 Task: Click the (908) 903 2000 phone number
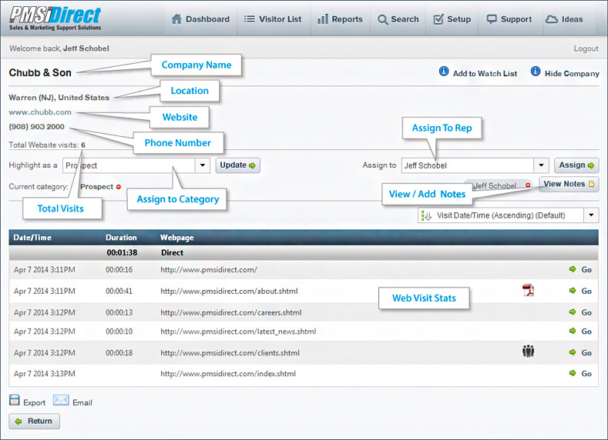pos(36,127)
